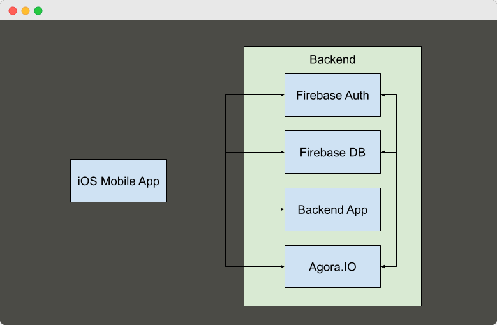Select the Firebase DB box
This screenshot has height=325, width=497.
click(332, 152)
